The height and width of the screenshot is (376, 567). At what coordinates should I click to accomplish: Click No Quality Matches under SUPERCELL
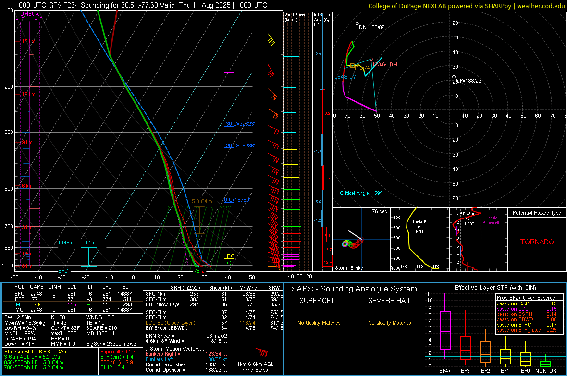pos(319,323)
